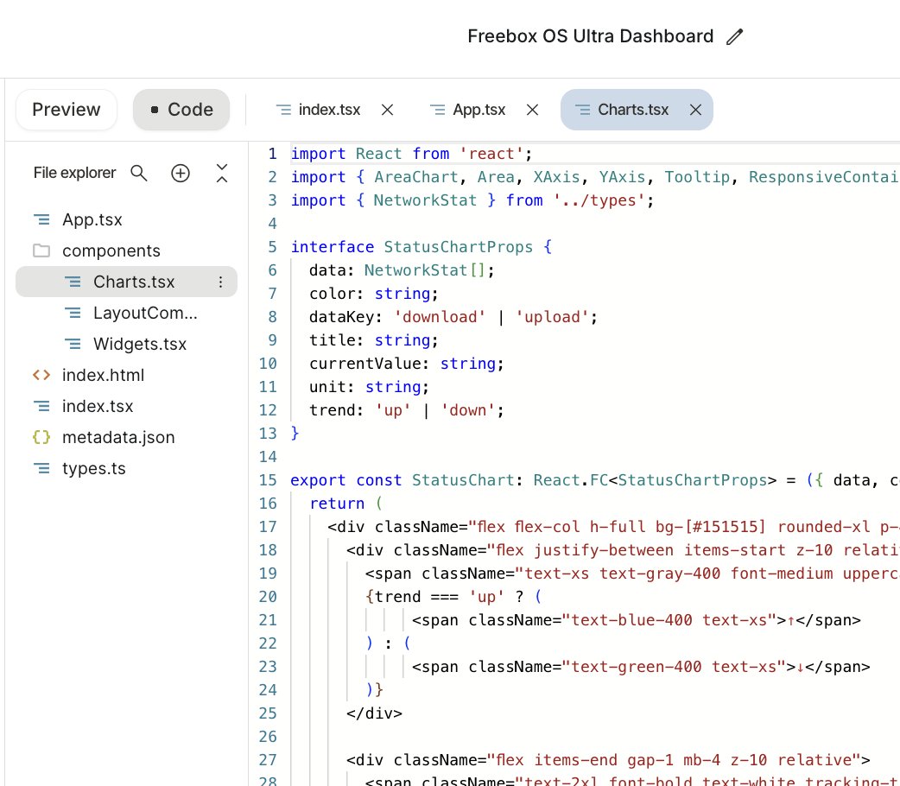The height and width of the screenshot is (786, 900).
Task: Open types.ts file
Action: [x=93, y=468]
